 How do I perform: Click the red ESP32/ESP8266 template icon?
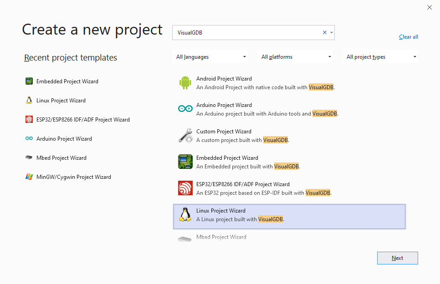[185, 188]
